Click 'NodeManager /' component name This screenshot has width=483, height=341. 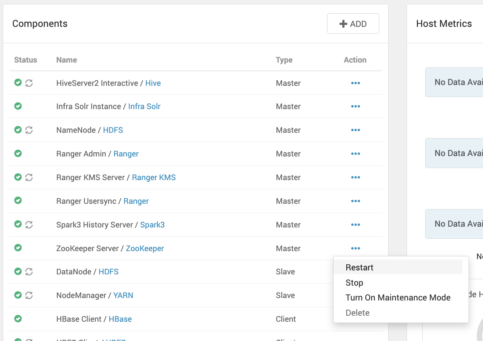pyautogui.click(x=84, y=295)
